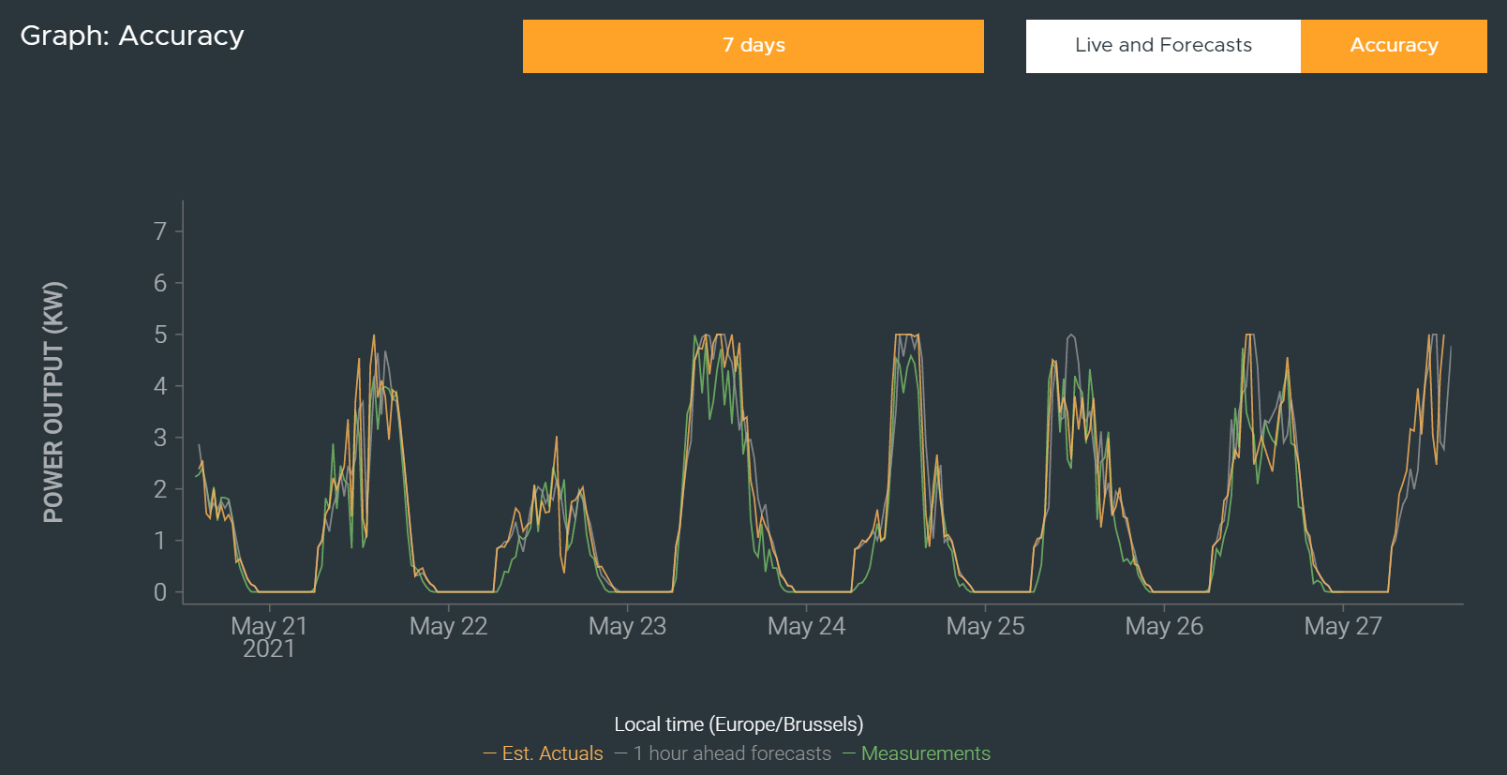Viewport: 1507px width, 775px height.
Task: Select the Accuracy tab
Action: pyautogui.click(x=1393, y=46)
